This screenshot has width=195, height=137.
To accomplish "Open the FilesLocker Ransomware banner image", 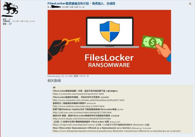I will point(109,42).
